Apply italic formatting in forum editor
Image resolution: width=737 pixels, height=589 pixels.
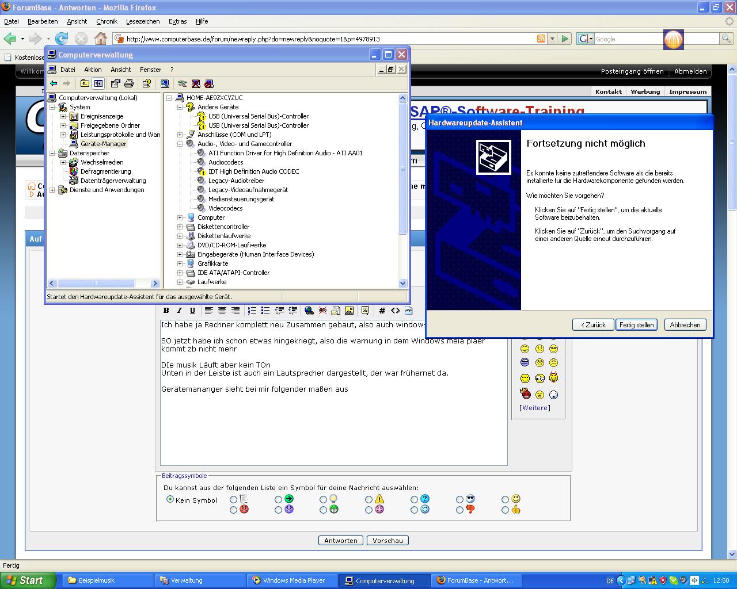179,311
